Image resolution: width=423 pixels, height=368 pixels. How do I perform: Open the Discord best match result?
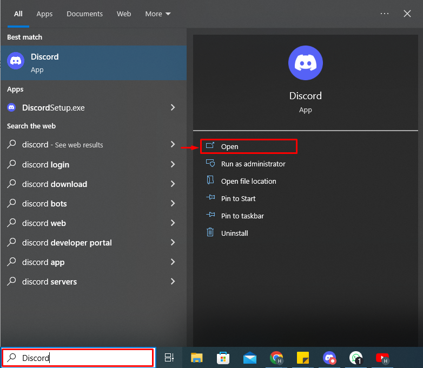pos(94,63)
